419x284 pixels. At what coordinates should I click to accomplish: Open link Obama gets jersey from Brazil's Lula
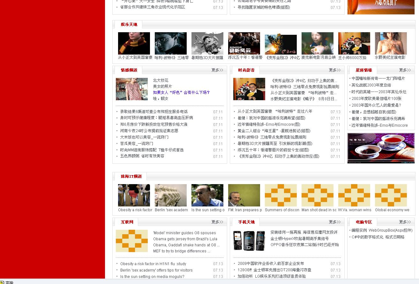point(185,239)
